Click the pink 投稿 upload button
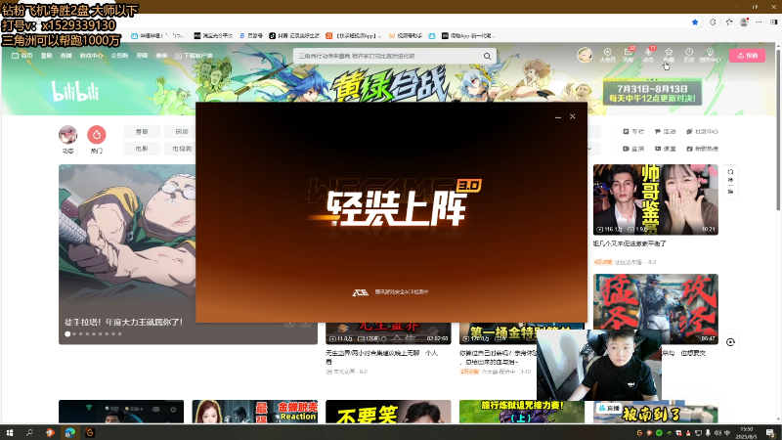The width and height of the screenshot is (782, 440). [747, 56]
